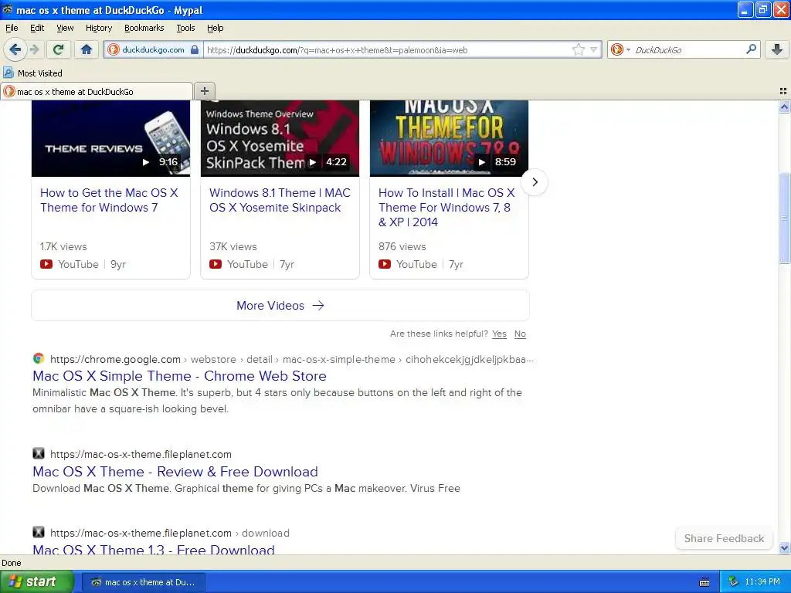Play the 8:59 Mac OS X Theme thumbnail

[449, 138]
